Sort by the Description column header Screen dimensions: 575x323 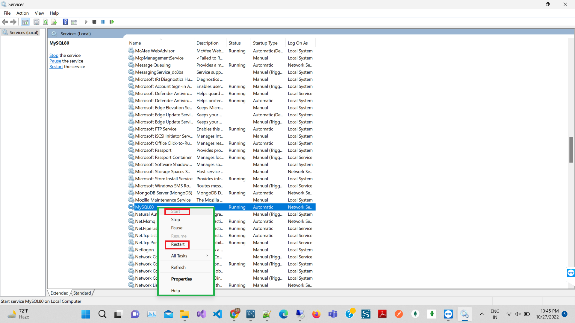pyautogui.click(x=210, y=43)
